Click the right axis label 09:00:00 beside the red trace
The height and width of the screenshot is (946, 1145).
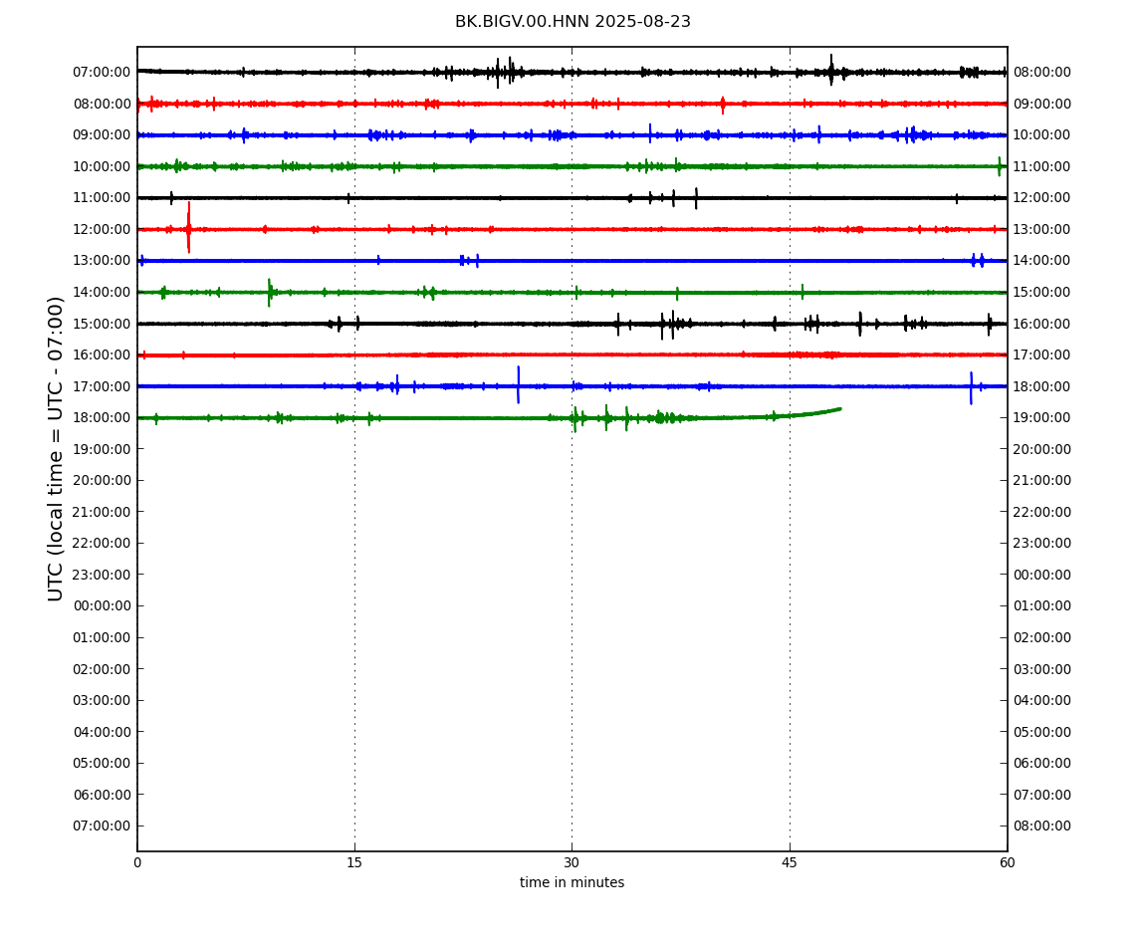(x=1042, y=104)
